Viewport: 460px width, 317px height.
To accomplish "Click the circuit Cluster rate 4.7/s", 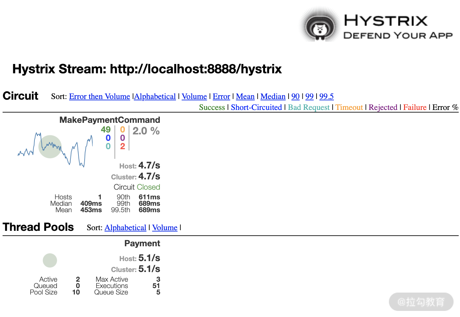I will click(149, 177).
